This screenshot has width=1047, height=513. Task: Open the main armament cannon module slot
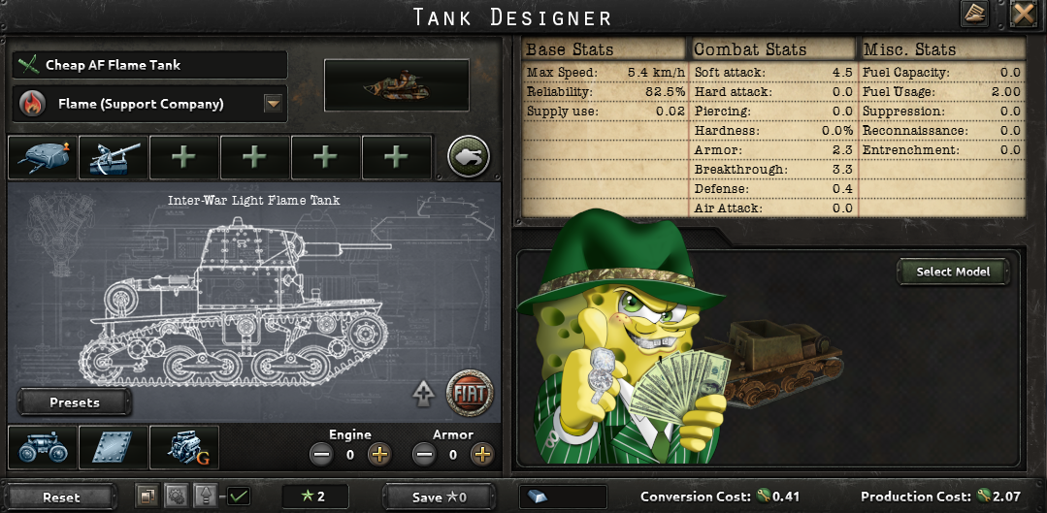point(114,157)
